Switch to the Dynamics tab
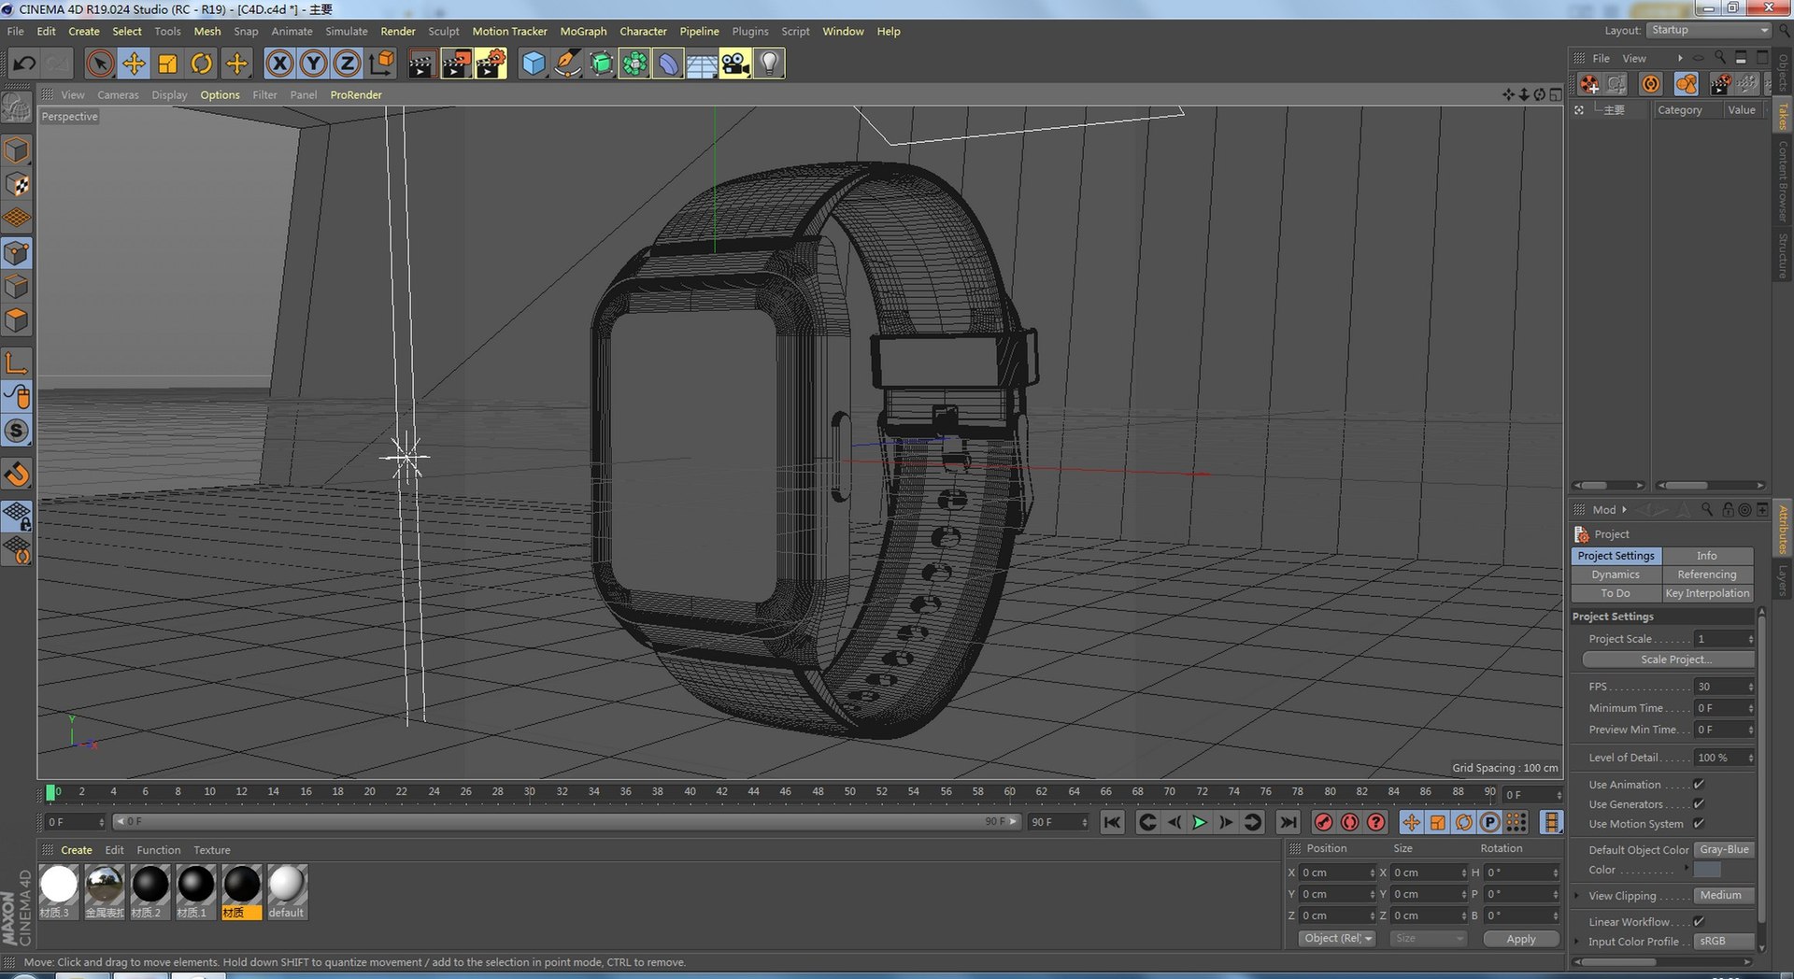 tap(1616, 575)
